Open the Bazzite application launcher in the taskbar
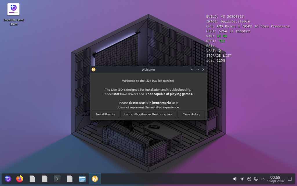297x186 pixels. (8, 179)
